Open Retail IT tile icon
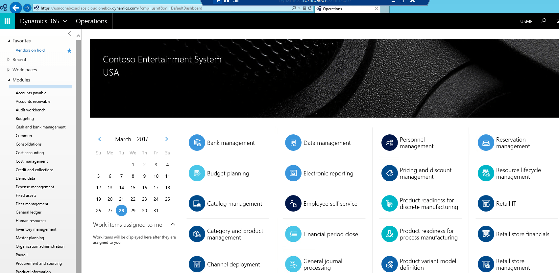The height and width of the screenshot is (273, 559). [486, 203]
